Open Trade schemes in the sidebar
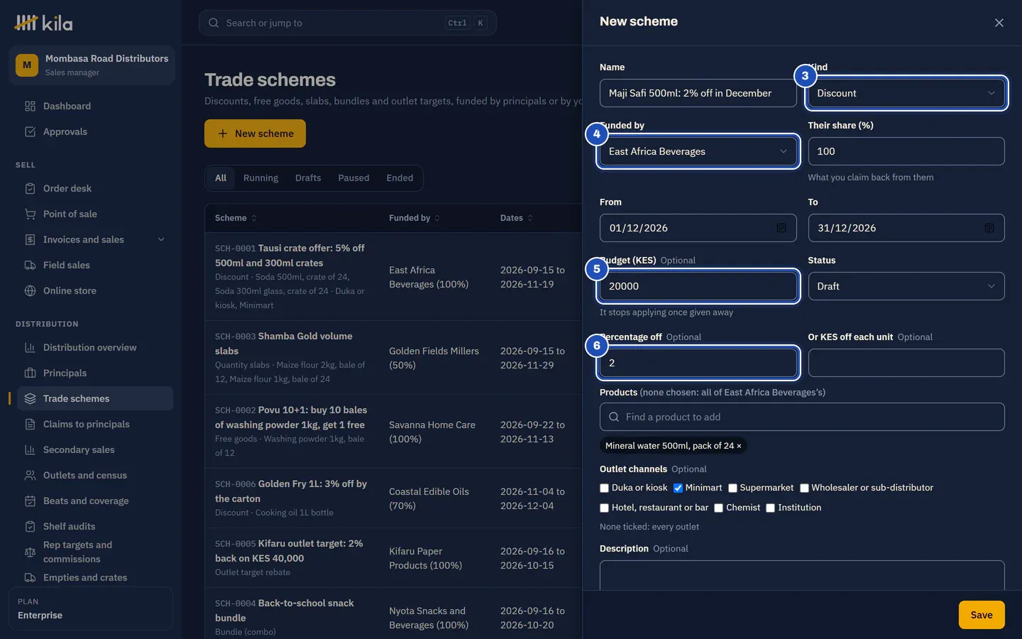The height and width of the screenshot is (639, 1022). coord(95,398)
